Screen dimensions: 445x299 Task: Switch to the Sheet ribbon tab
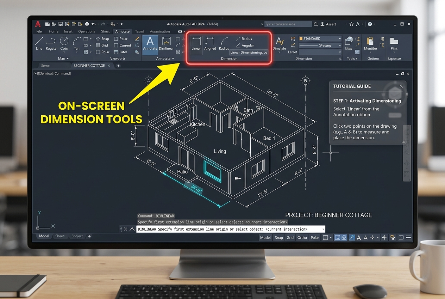point(106,31)
